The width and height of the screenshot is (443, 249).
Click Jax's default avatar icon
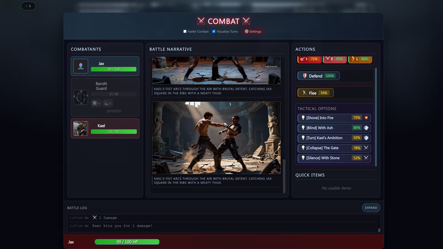pyautogui.click(x=81, y=66)
